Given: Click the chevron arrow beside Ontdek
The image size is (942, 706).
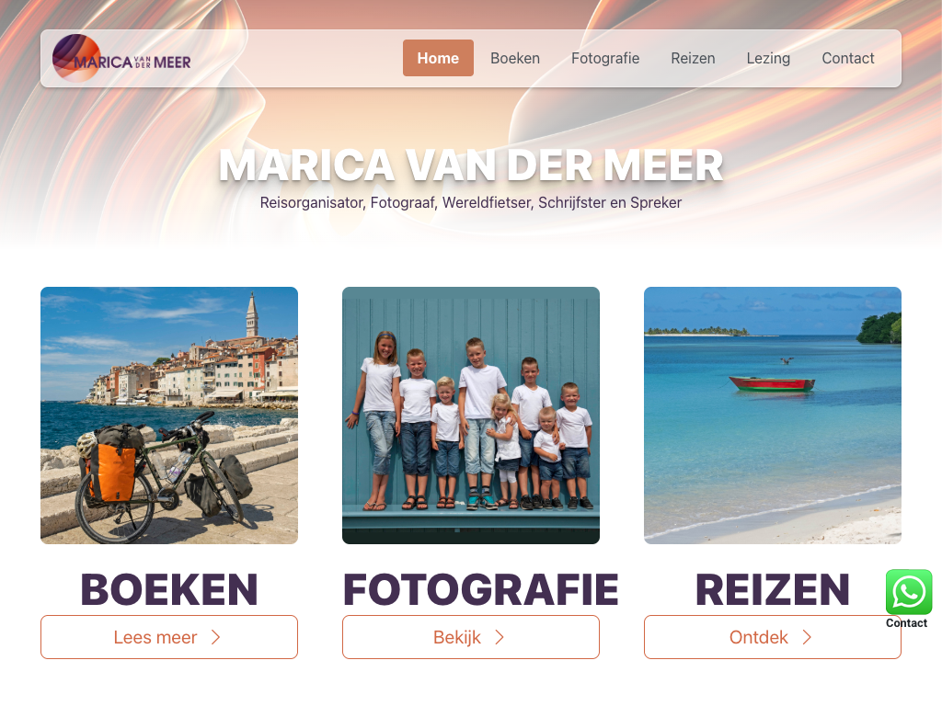Looking at the screenshot, I should pos(807,638).
